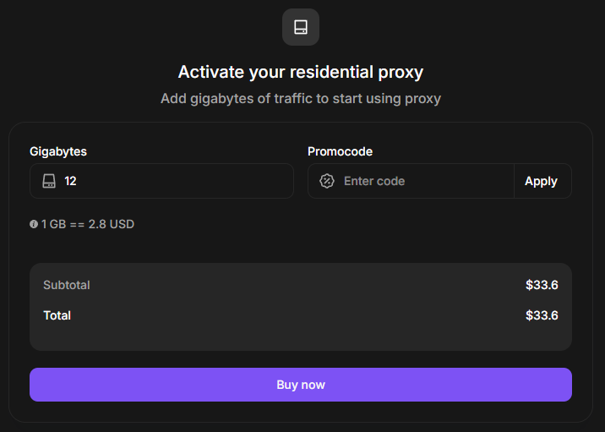The width and height of the screenshot is (605, 432).
Task: Click the 1 GB == 2.8 USD rate text
Action: point(88,225)
